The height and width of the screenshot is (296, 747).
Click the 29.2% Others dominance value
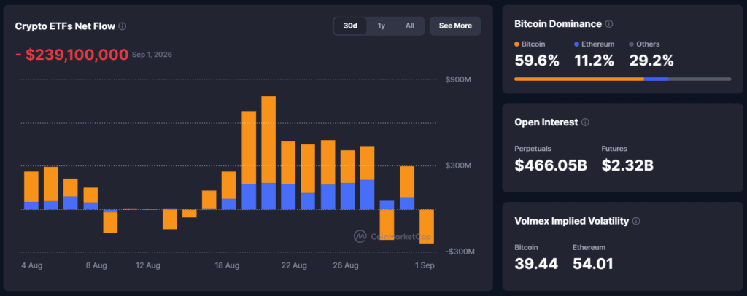click(651, 61)
